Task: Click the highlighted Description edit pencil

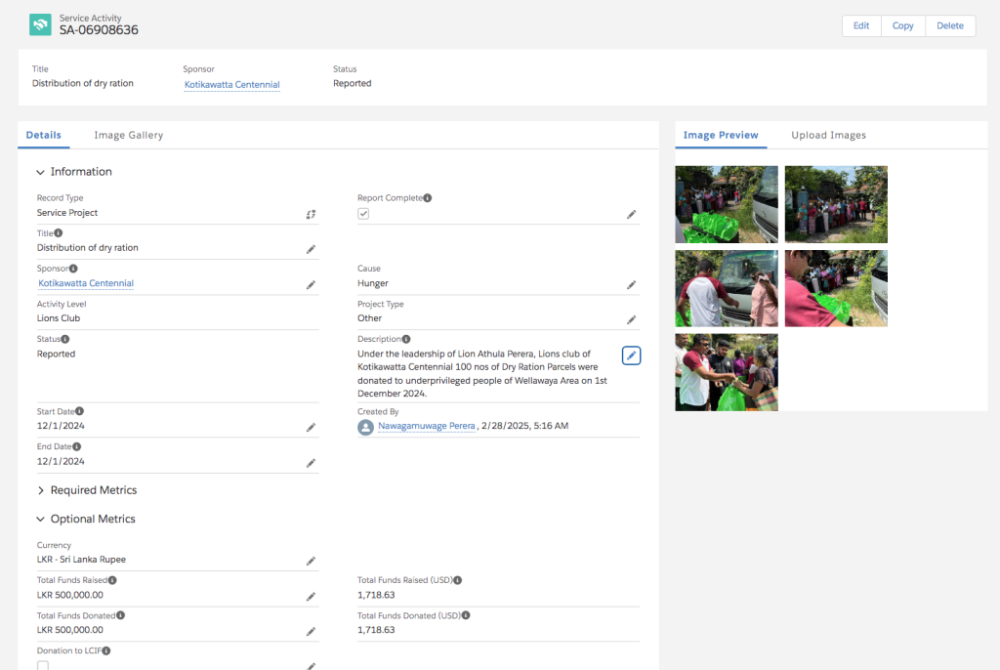Action: coord(631,356)
